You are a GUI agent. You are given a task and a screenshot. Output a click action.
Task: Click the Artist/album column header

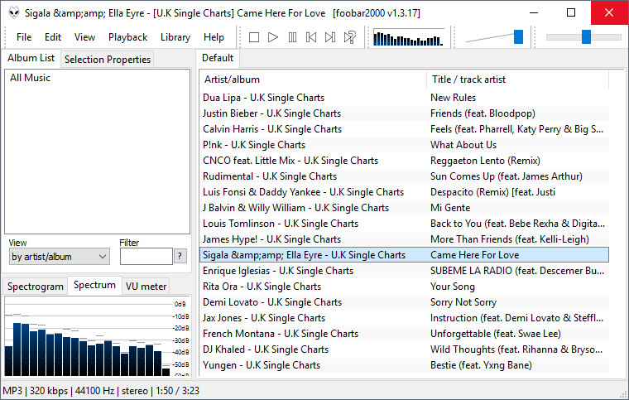313,80
